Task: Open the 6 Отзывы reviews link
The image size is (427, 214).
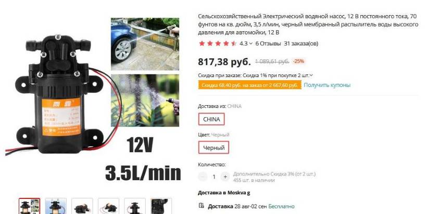Action: pos(268,44)
